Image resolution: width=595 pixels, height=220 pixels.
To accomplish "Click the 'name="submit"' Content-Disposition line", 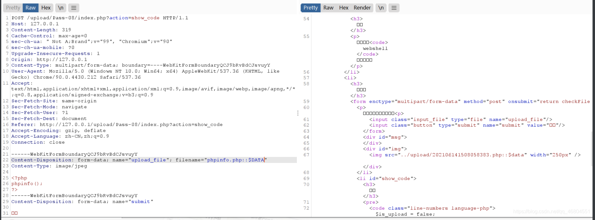I will coord(82,202).
